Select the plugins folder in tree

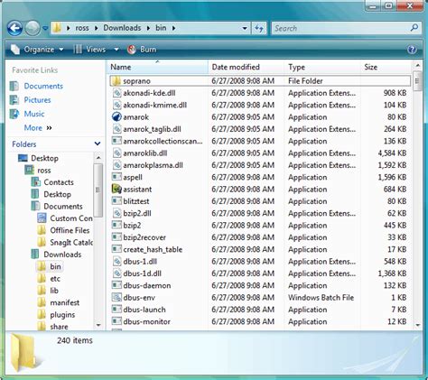pos(62,315)
